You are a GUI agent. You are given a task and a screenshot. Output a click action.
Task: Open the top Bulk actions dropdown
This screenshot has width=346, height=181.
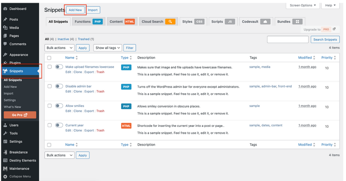[x=59, y=48]
